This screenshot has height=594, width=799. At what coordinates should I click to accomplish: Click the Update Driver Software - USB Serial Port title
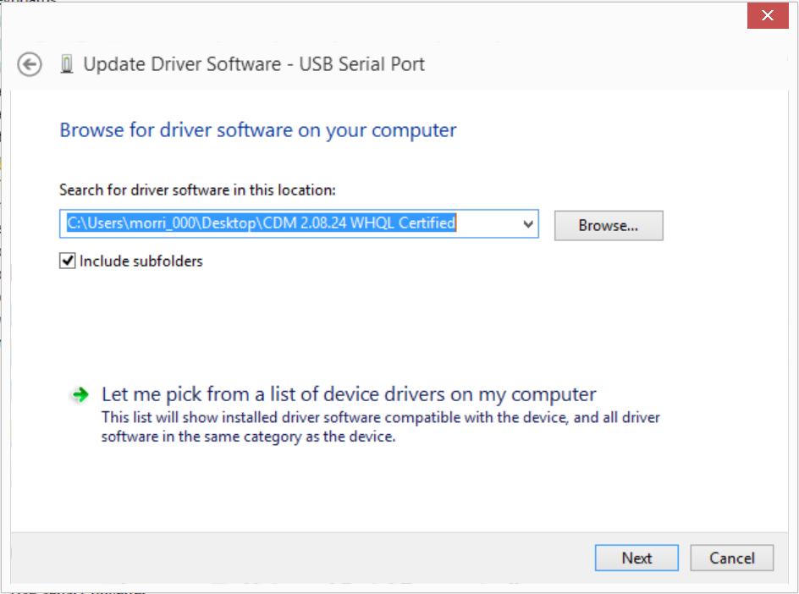point(254,64)
